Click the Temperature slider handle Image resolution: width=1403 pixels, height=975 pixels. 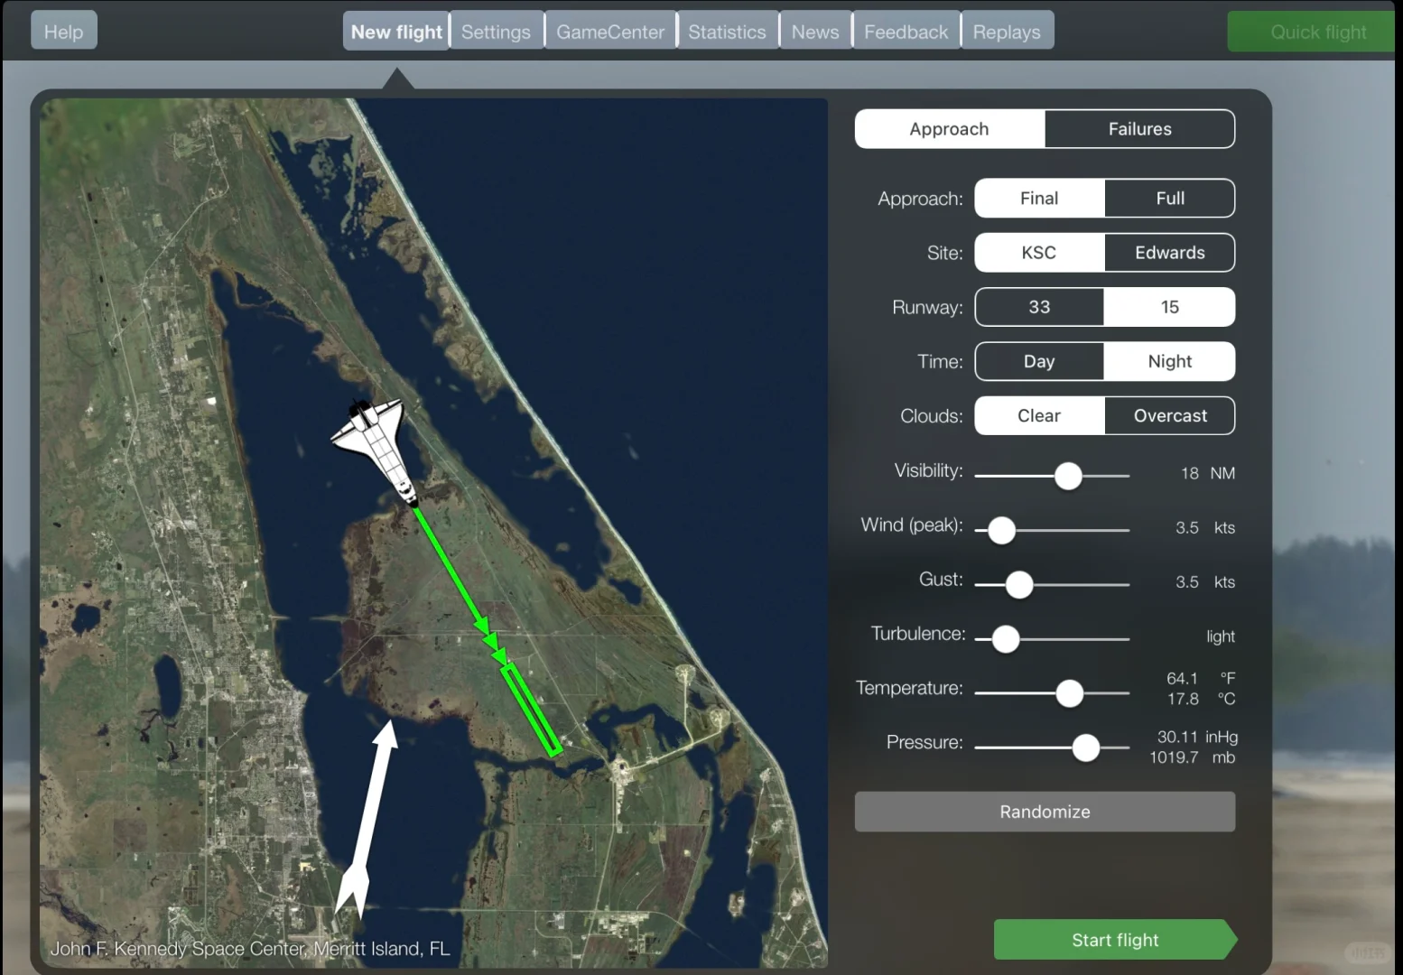click(1070, 693)
